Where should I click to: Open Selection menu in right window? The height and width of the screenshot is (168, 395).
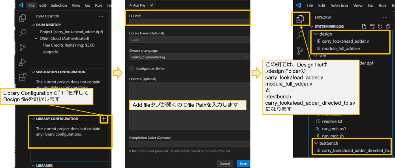click(339, 5)
